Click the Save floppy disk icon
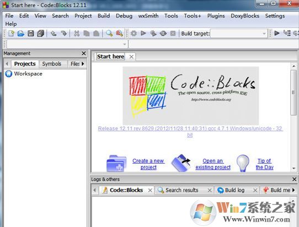The height and width of the screenshot is (227, 299). click(31, 34)
